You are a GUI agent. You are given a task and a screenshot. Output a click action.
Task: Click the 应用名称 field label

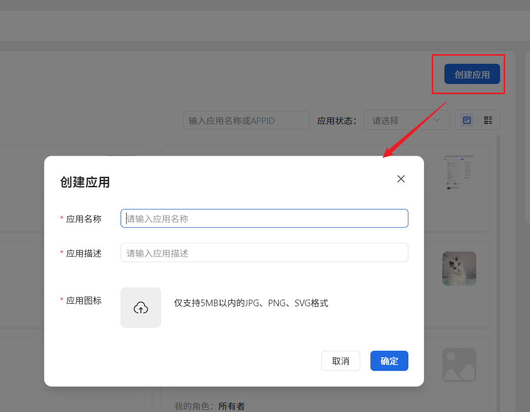[84, 219]
